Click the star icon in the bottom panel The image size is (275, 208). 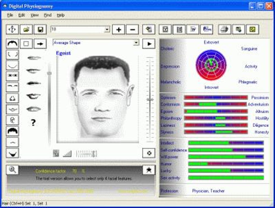coord(149,170)
